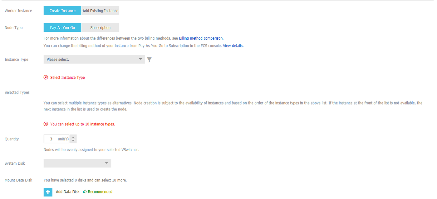Choose Subscription node type

pyautogui.click(x=100, y=27)
